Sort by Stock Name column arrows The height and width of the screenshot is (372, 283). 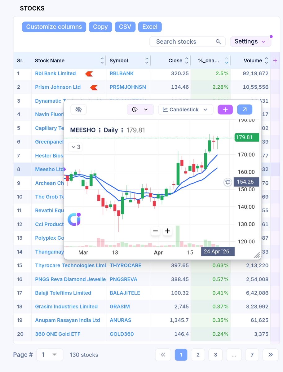click(102, 60)
